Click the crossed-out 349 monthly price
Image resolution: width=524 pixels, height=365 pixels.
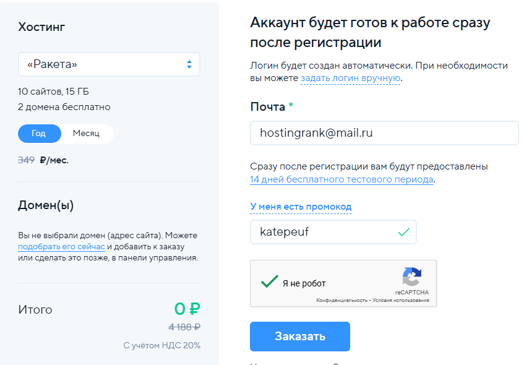[27, 160]
